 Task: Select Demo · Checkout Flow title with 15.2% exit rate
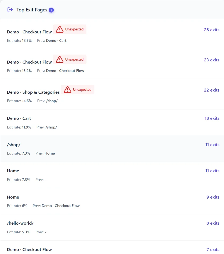[x=29, y=62]
